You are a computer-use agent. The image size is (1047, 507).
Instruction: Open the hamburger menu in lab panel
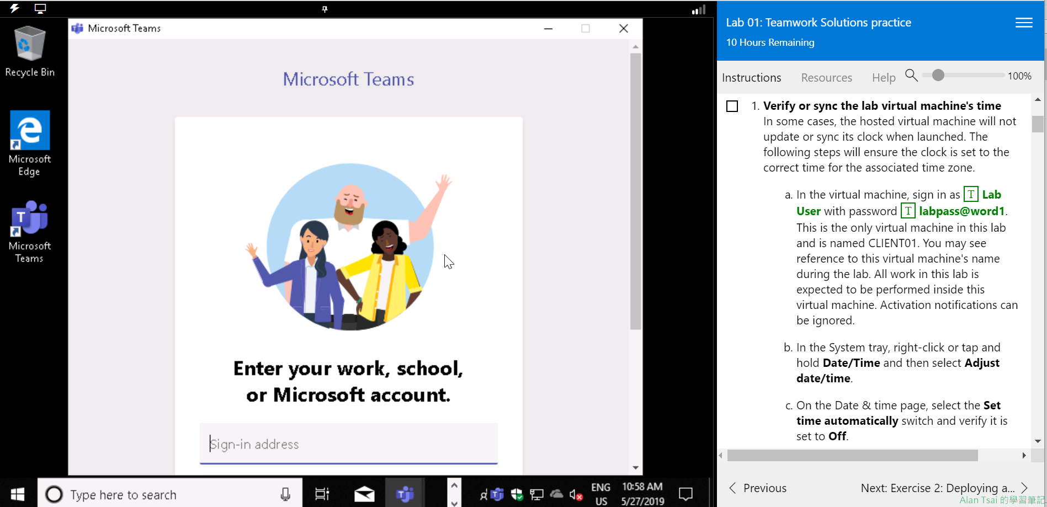click(1024, 23)
